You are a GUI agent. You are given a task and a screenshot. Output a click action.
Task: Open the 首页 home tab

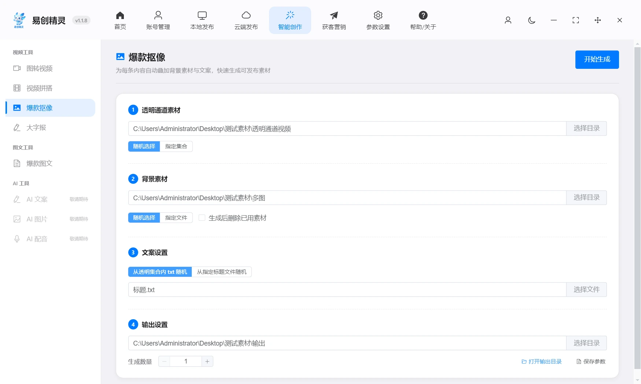(120, 20)
